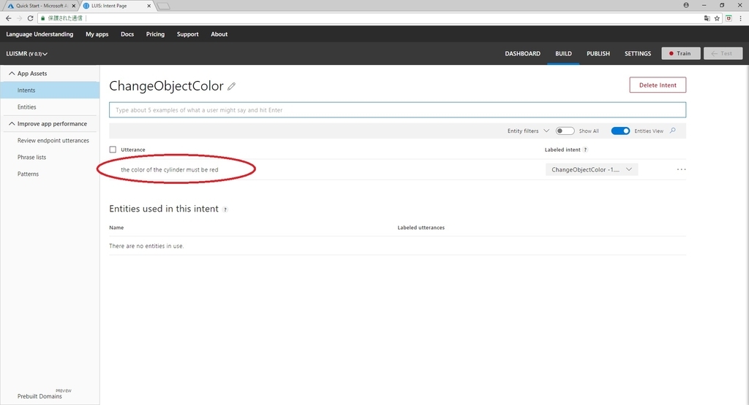
Task: Click the Language Understanding home link
Action: 39,34
